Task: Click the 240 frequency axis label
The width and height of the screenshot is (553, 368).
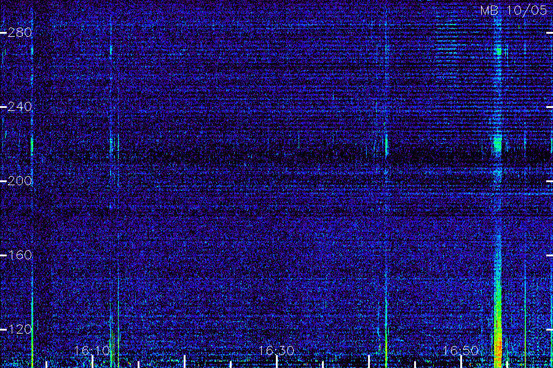Action: pyautogui.click(x=20, y=107)
